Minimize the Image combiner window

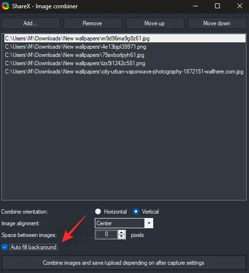pos(196,6)
